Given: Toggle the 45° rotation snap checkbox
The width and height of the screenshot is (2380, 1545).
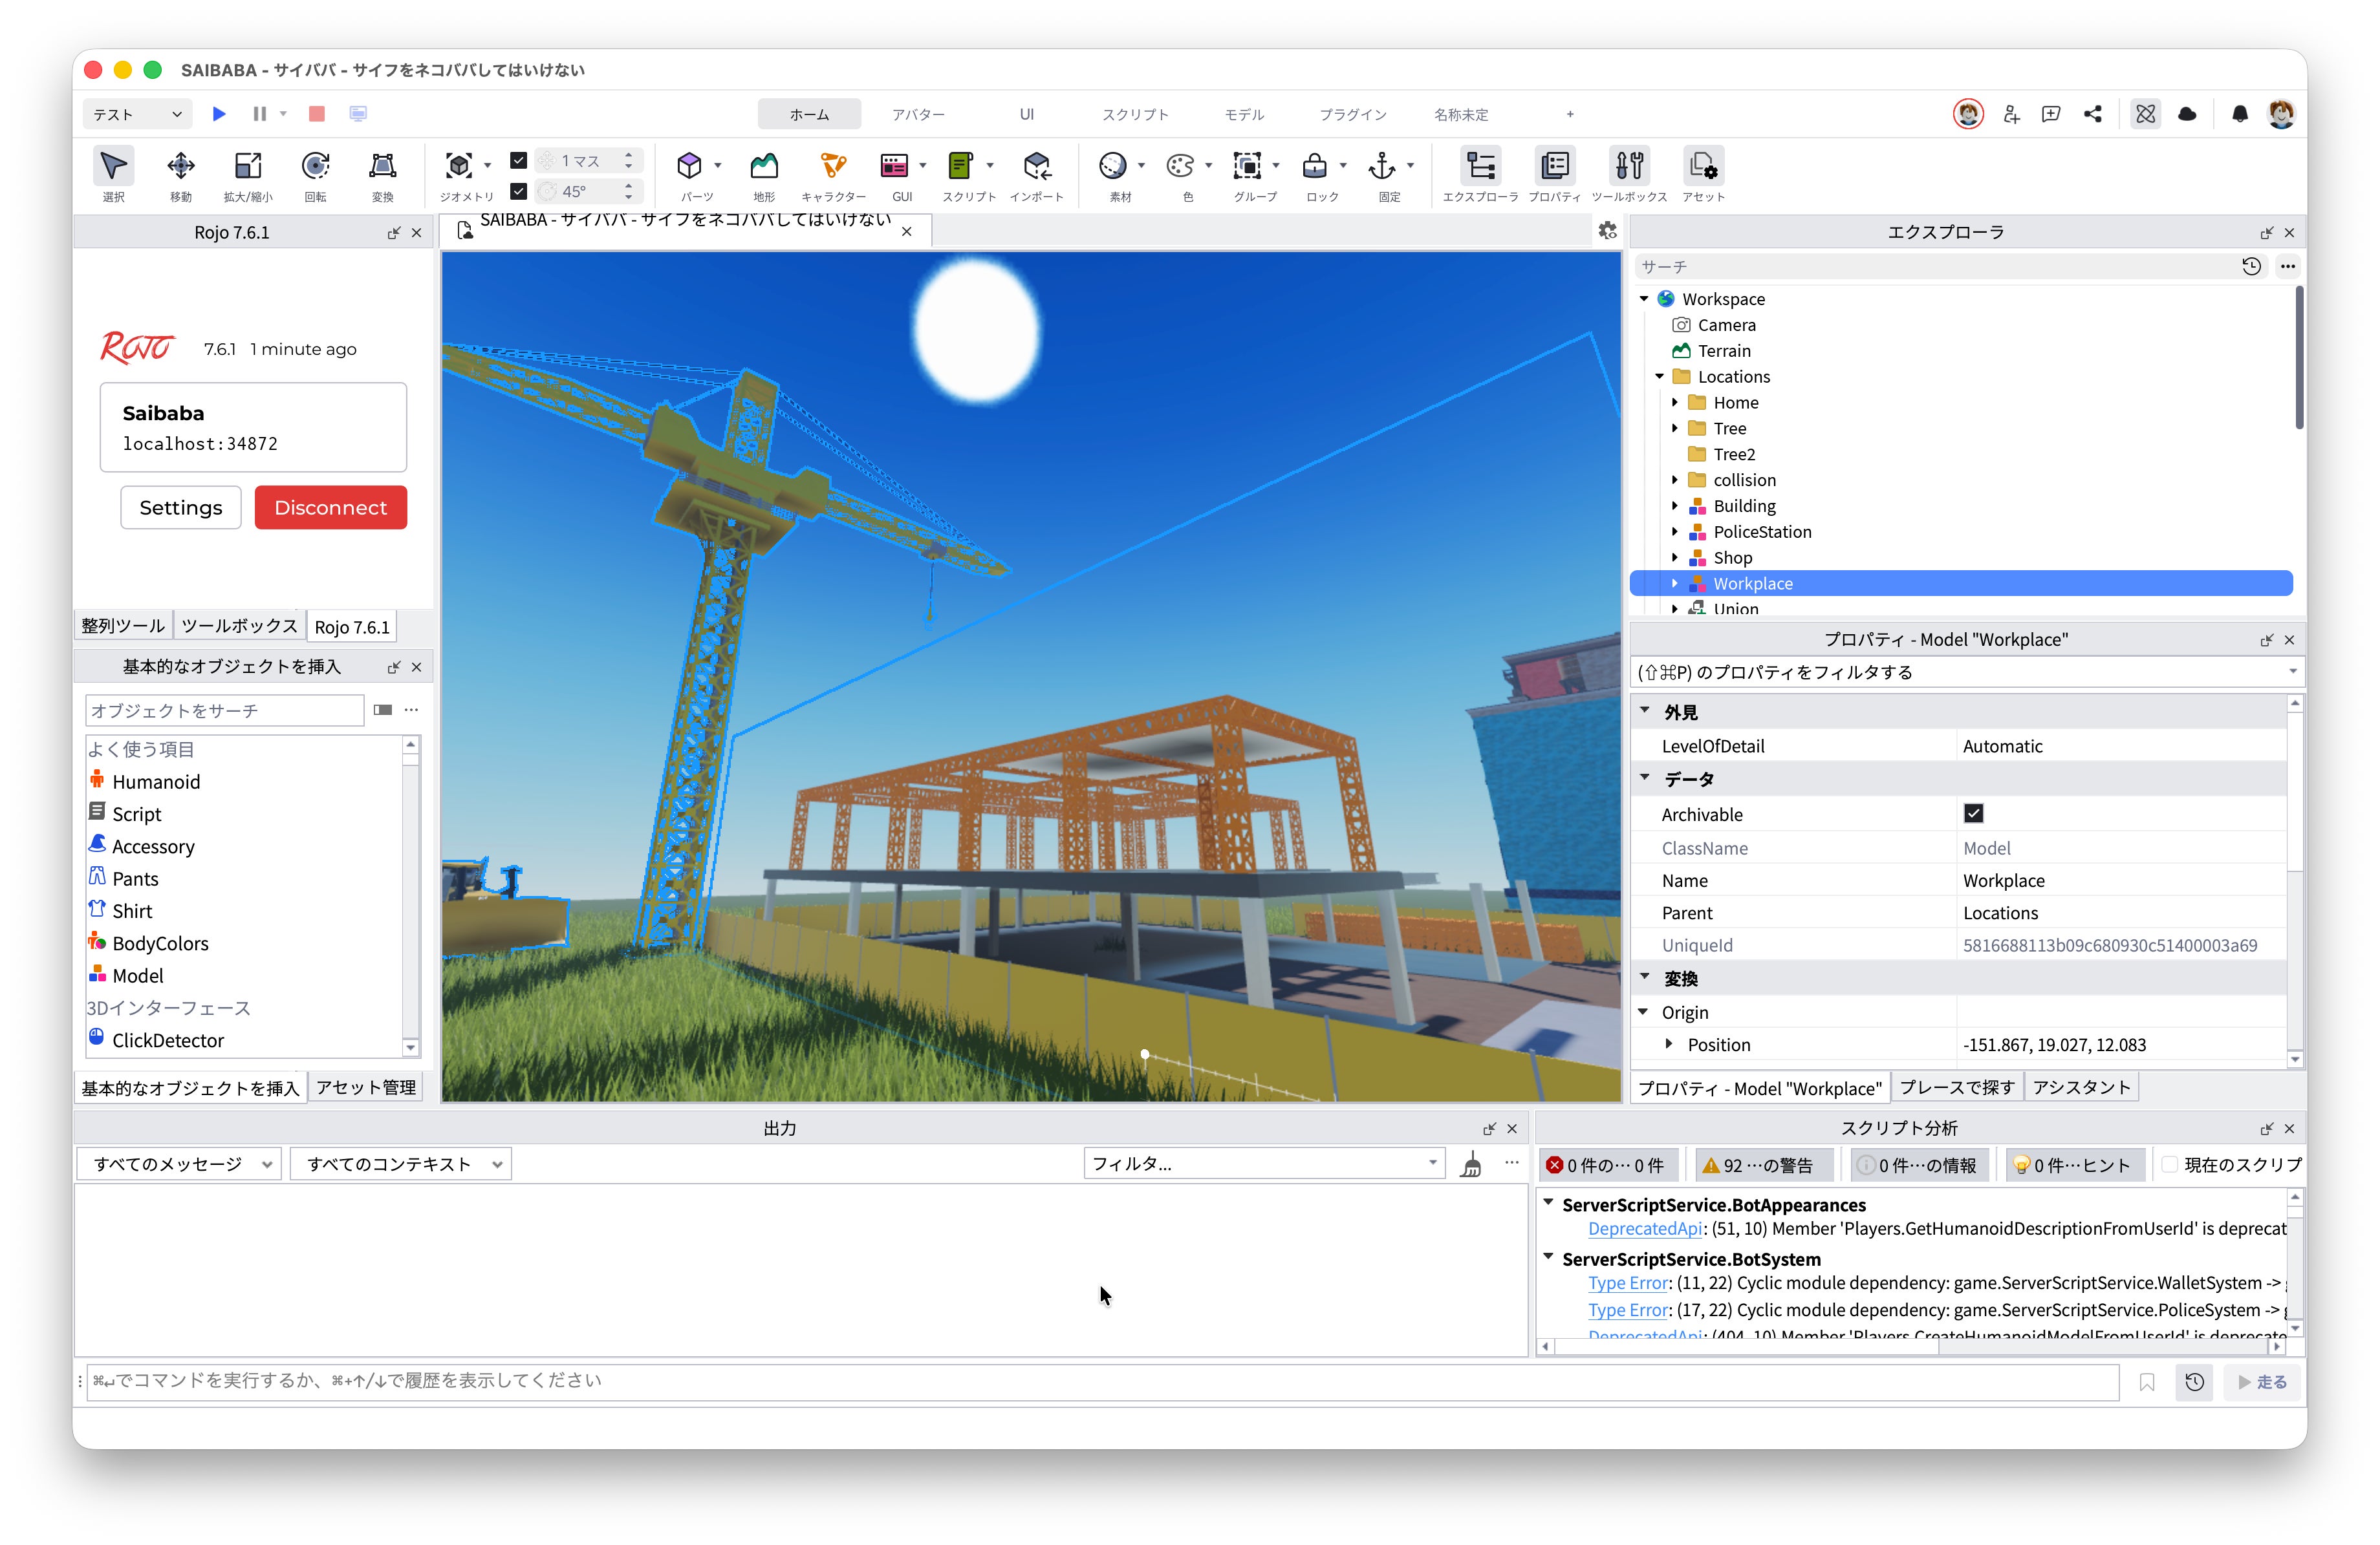Looking at the screenshot, I should tap(518, 191).
